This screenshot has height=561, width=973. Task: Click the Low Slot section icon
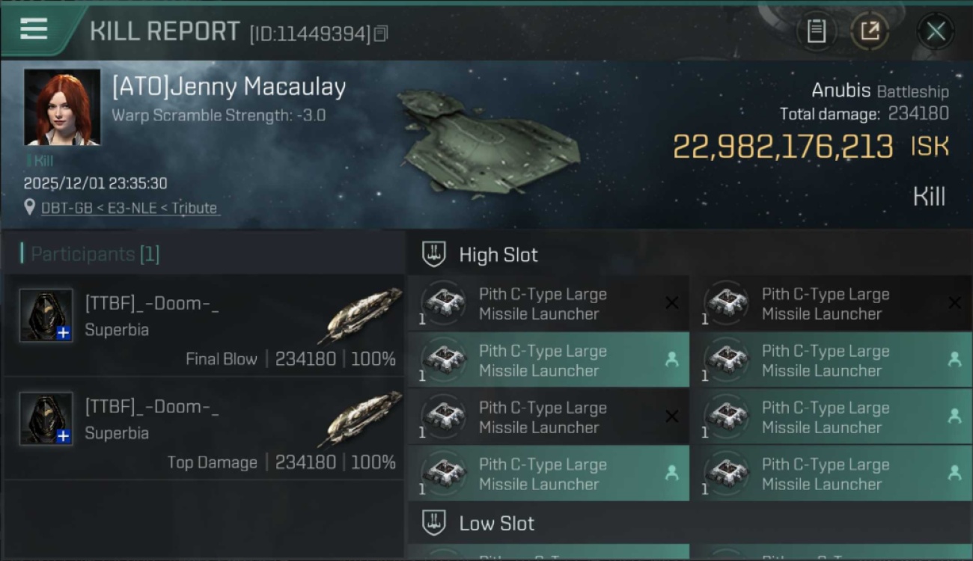tap(434, 523)
